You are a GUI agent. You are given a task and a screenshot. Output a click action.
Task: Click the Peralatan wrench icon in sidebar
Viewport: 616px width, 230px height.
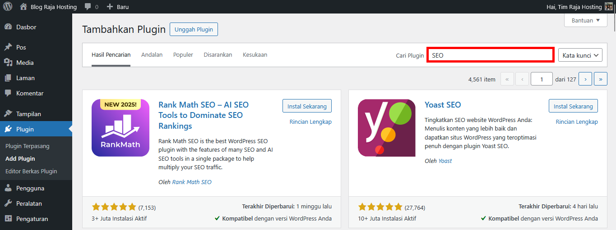(8, 203)
